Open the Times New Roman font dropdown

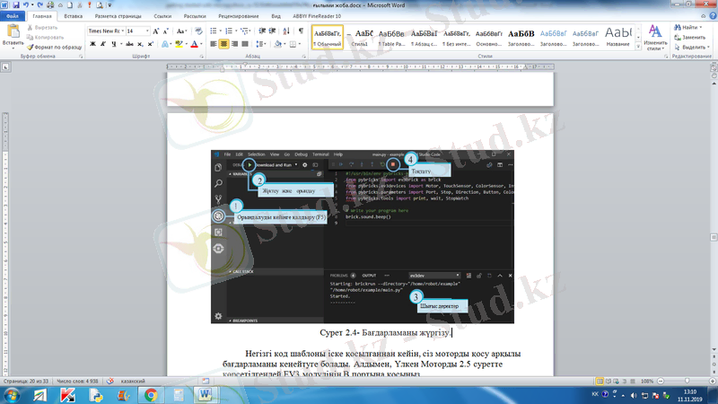point(123,31)
